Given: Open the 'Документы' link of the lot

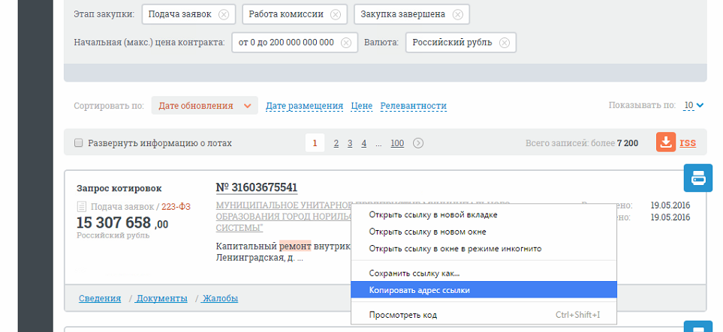Looking at the screenshot, I should [162, 298].
